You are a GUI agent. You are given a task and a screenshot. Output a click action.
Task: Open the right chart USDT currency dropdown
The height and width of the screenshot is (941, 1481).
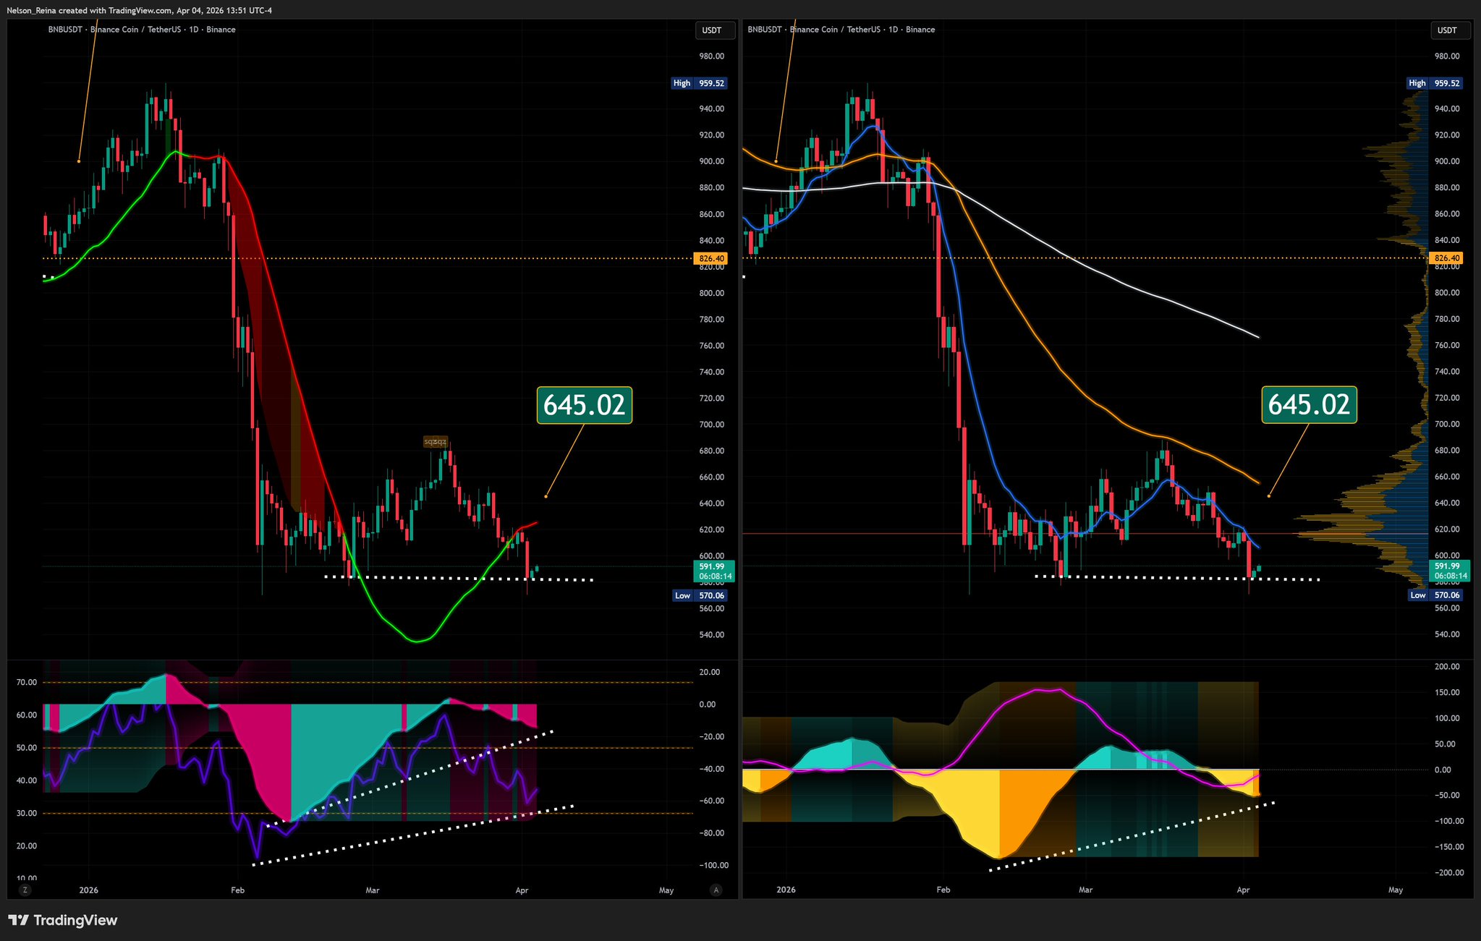[x=1450, y=30]
